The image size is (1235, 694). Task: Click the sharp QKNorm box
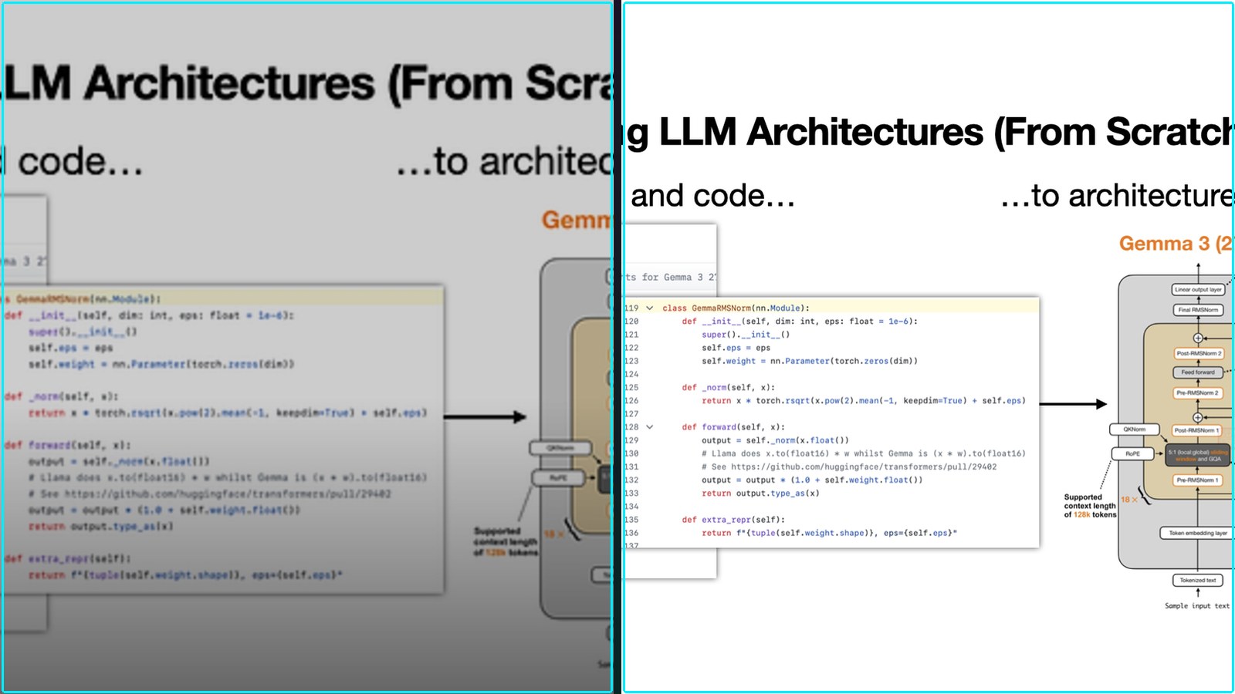coord(1134,430)
